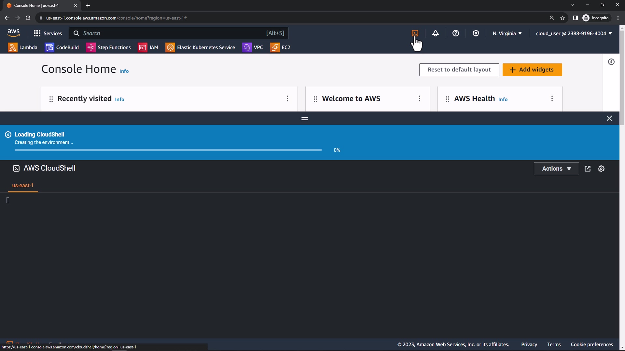Open Recently visited widget options menu
The width and height of the screenshot is (625, 351).
click(287, 98)
